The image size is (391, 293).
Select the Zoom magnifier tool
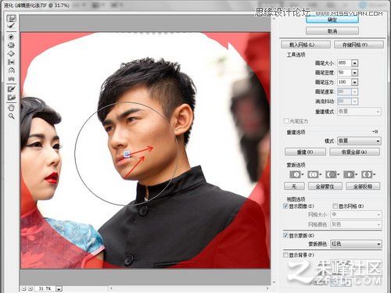(x=11, y=116)
